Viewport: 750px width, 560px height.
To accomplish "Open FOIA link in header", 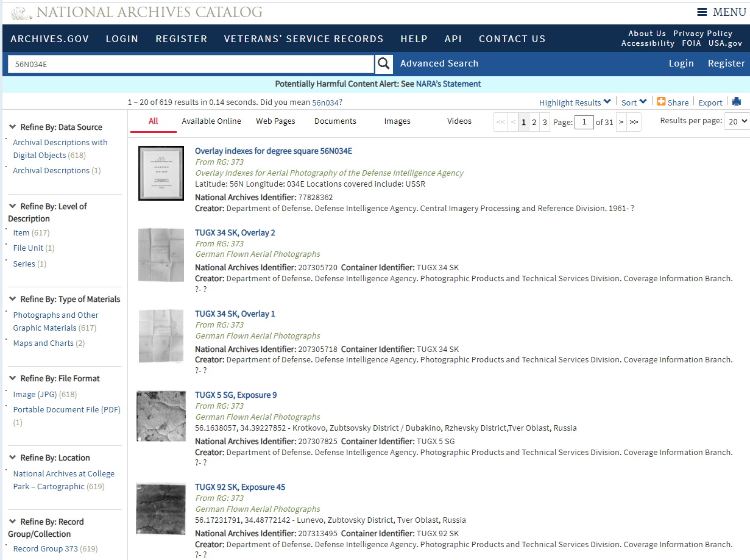I will [x=691, y=43].
